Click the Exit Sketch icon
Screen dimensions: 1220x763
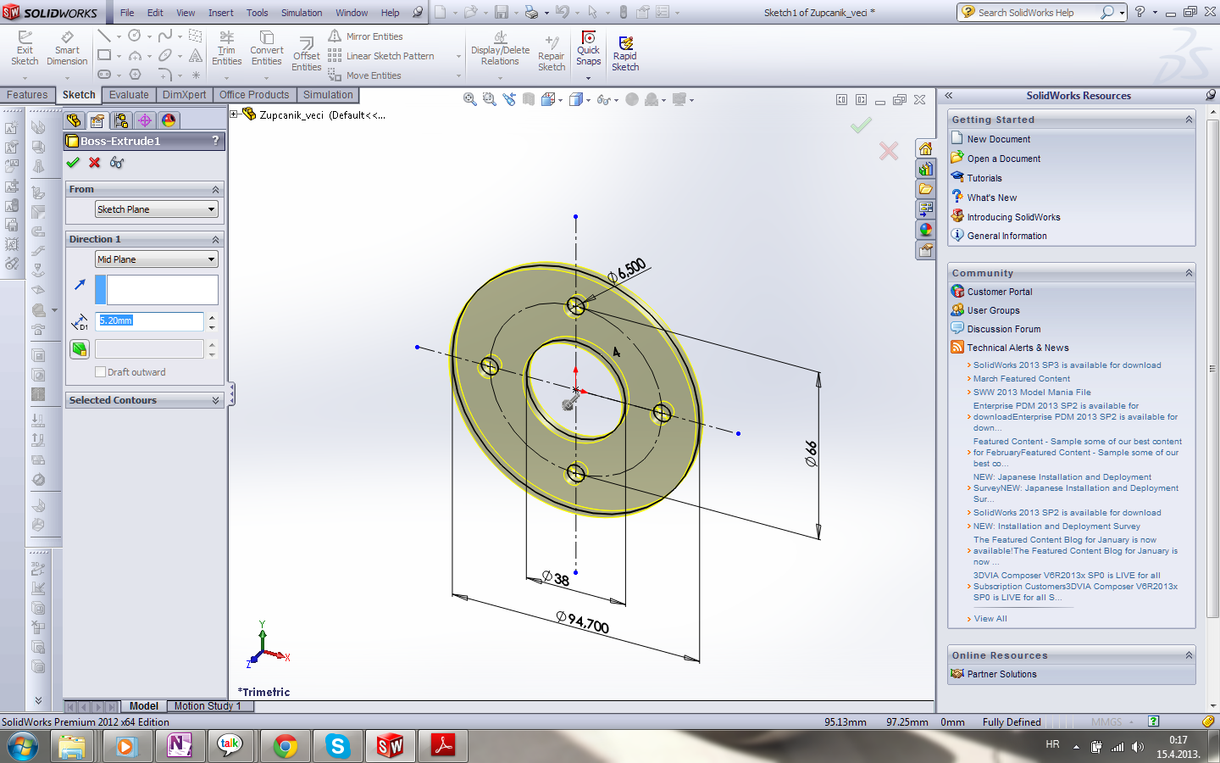coord(25,48)
